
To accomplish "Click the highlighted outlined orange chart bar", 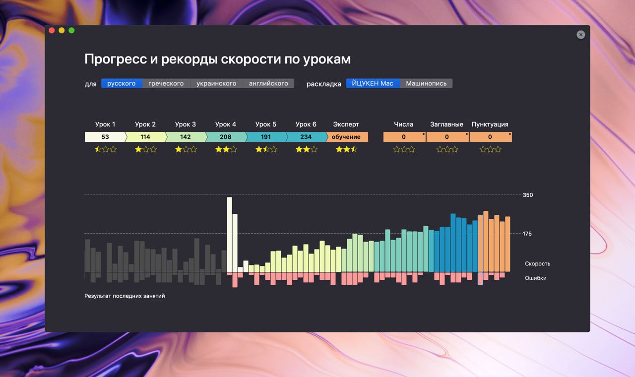I will pos(480,244).
